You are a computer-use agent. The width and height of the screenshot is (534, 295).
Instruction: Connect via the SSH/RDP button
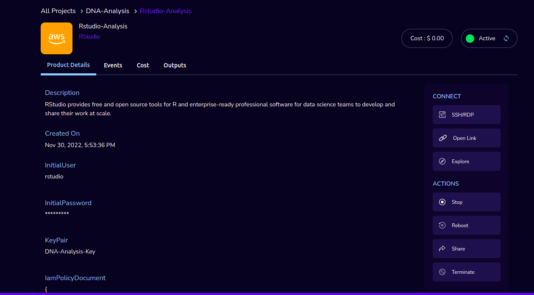467,115
